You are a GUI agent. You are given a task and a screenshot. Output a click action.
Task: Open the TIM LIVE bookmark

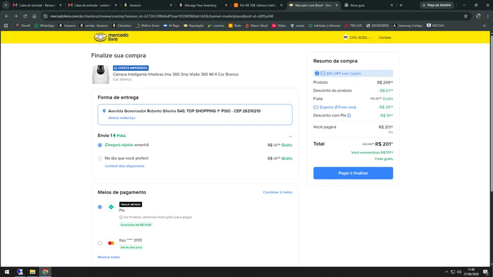coord(353,25)
